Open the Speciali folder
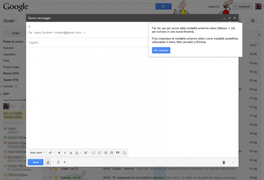 pos(8,48)
